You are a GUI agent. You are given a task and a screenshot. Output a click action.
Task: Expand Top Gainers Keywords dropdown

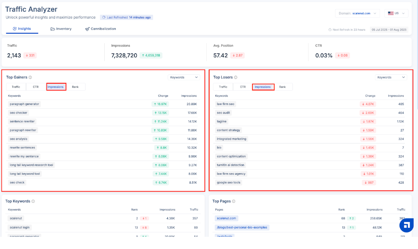click(184, 77)
